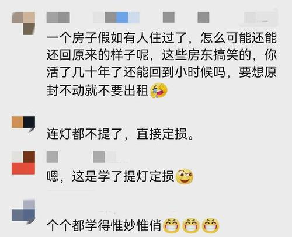Click the crying-laughing emoji after 不要出租

click(159, 90)
